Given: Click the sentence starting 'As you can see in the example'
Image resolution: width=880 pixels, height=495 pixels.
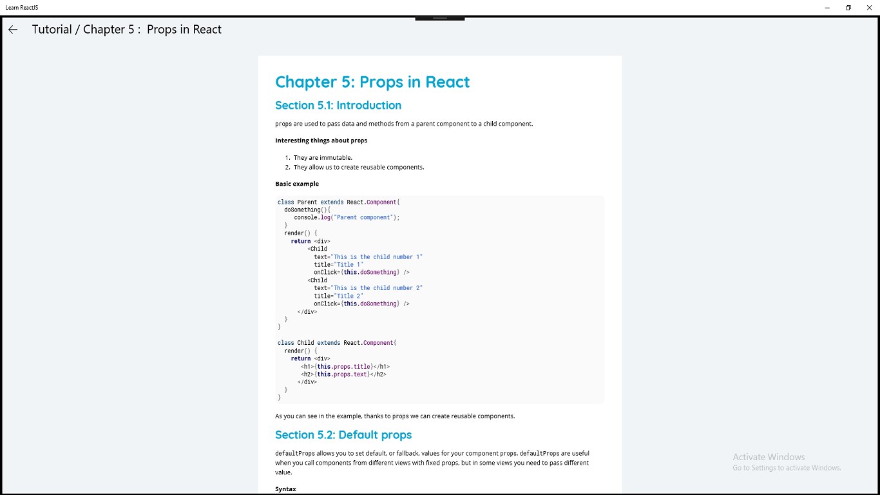Looking at the screenshot, I should click(395, 416).
